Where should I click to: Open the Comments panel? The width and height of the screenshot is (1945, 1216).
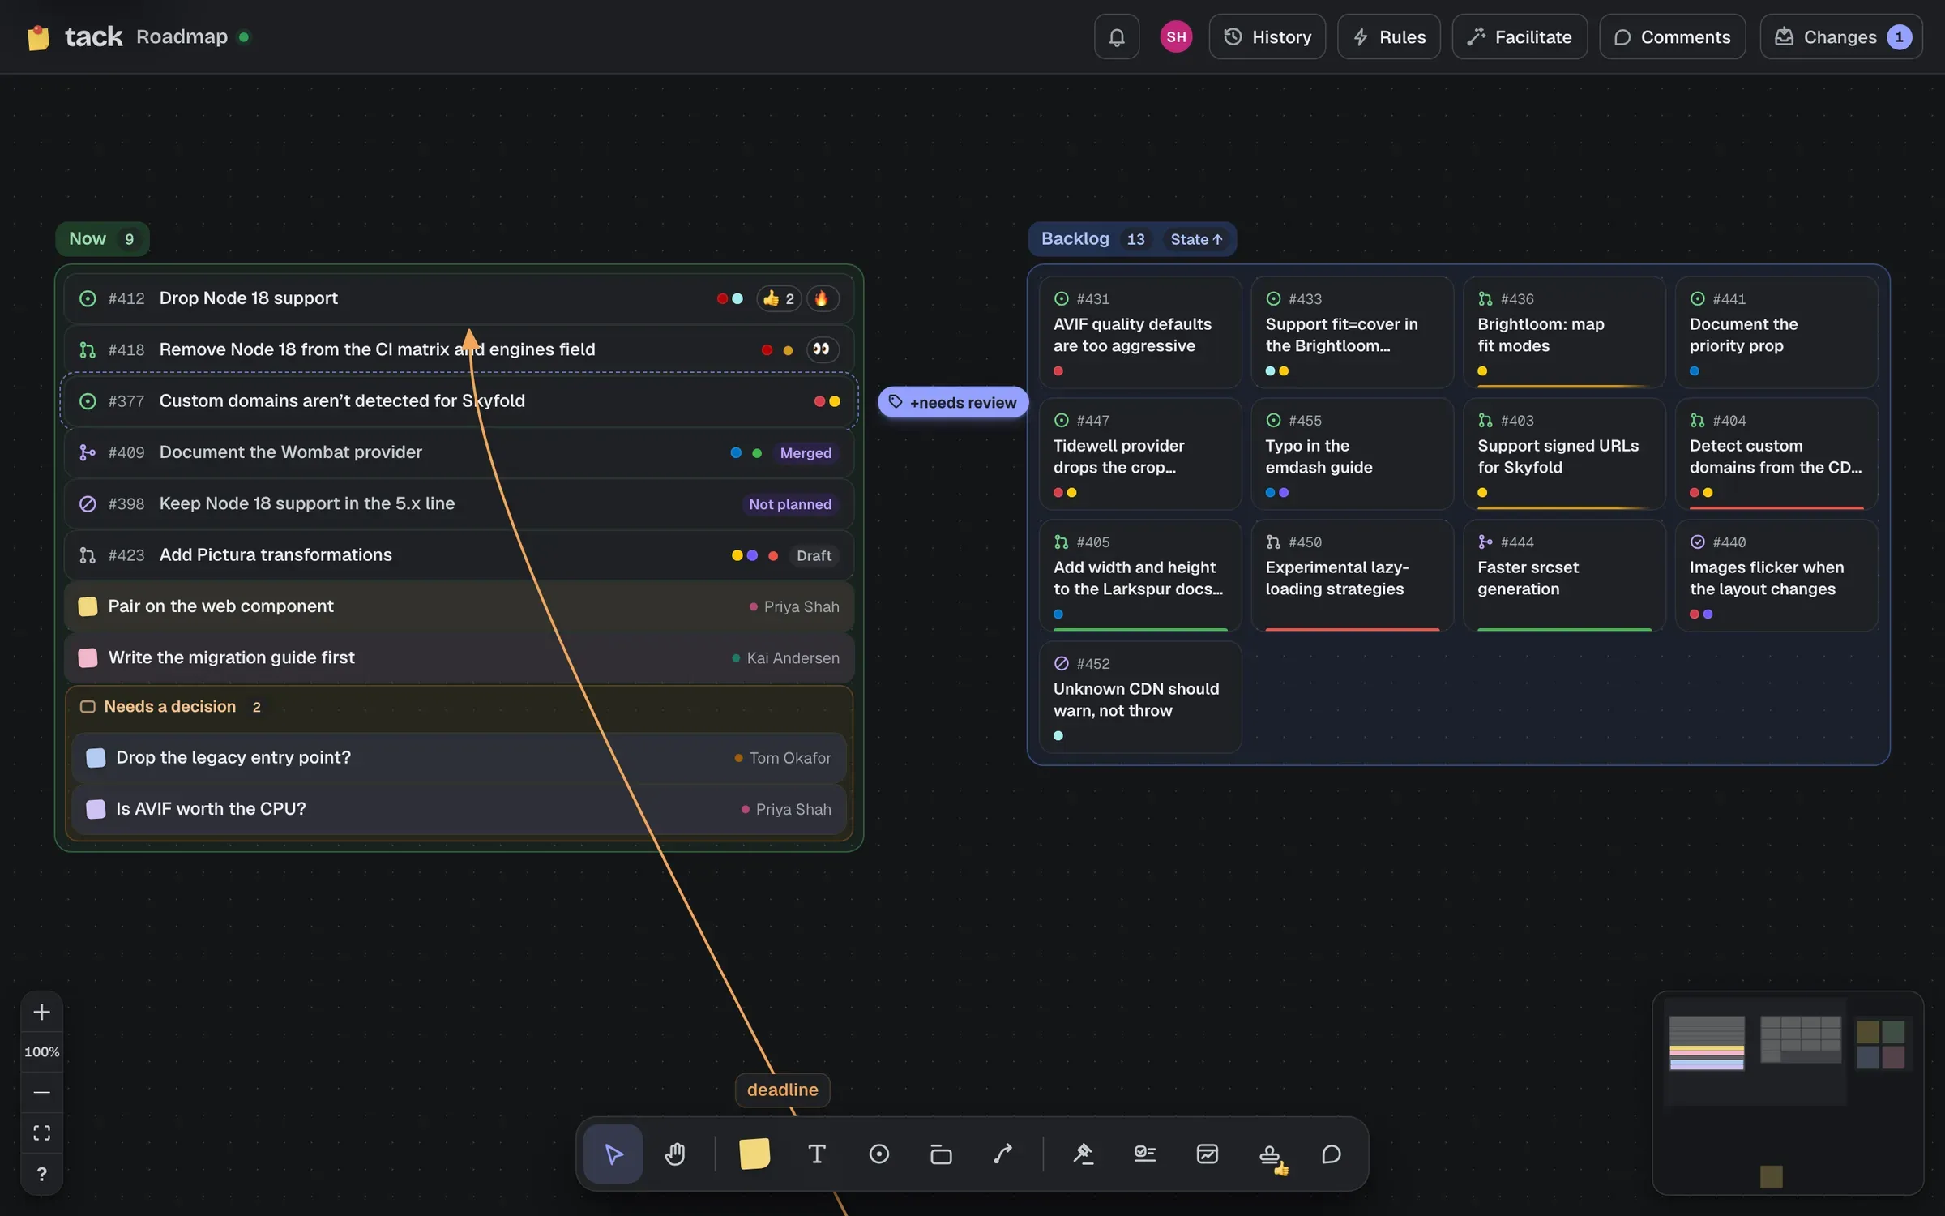point(1672,36)
